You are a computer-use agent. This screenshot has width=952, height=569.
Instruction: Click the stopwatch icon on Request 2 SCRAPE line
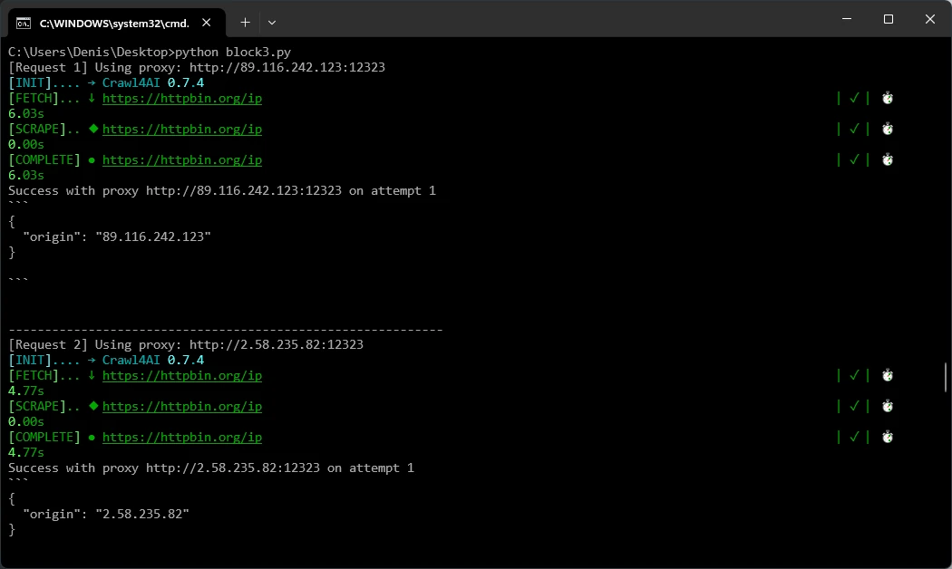click(x=888, y=407)
